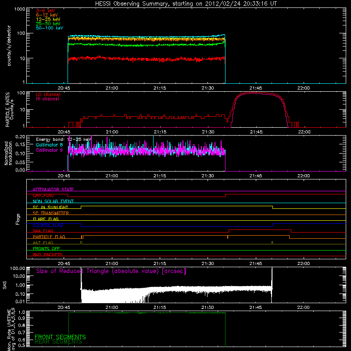Image resolution: width=351 pixels, height=351 pixels.
Task: Click the 1000 y-axis value on counts plot
Action: pyautogui.click(x=19, y=9)
